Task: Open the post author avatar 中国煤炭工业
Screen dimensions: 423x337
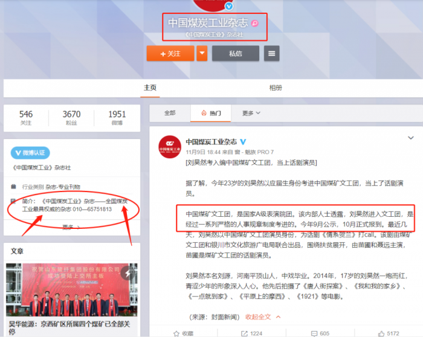Action: (x=170, y=147)
